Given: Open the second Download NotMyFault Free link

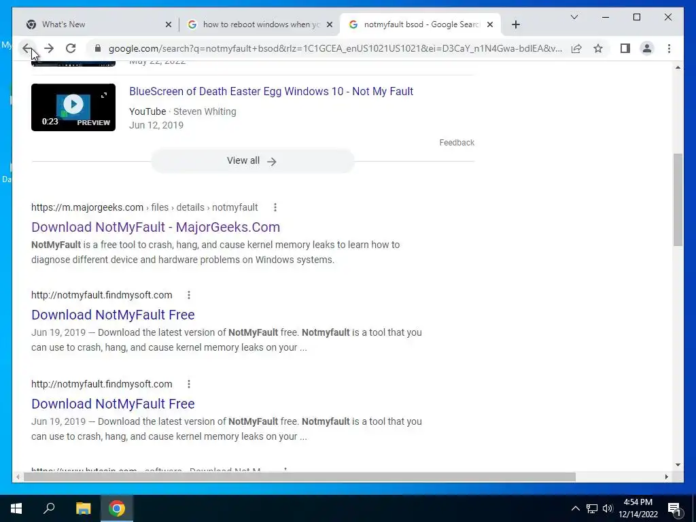Looking at the screenshot, I should 113,404.
